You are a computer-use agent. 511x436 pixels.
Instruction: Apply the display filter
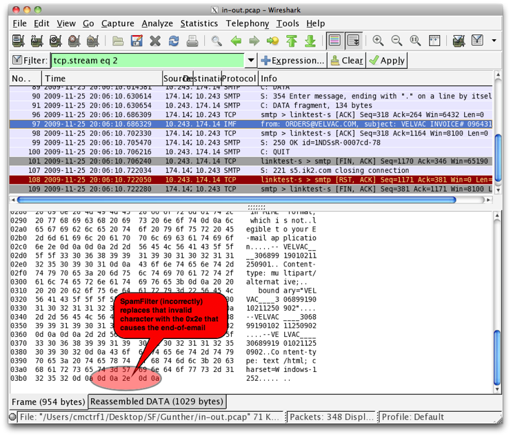point(386,61)
